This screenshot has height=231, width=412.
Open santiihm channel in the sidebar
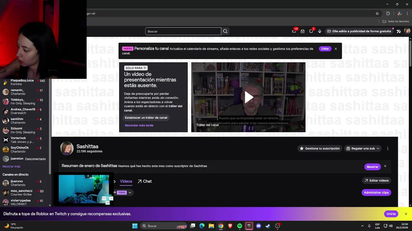[24, 121]
